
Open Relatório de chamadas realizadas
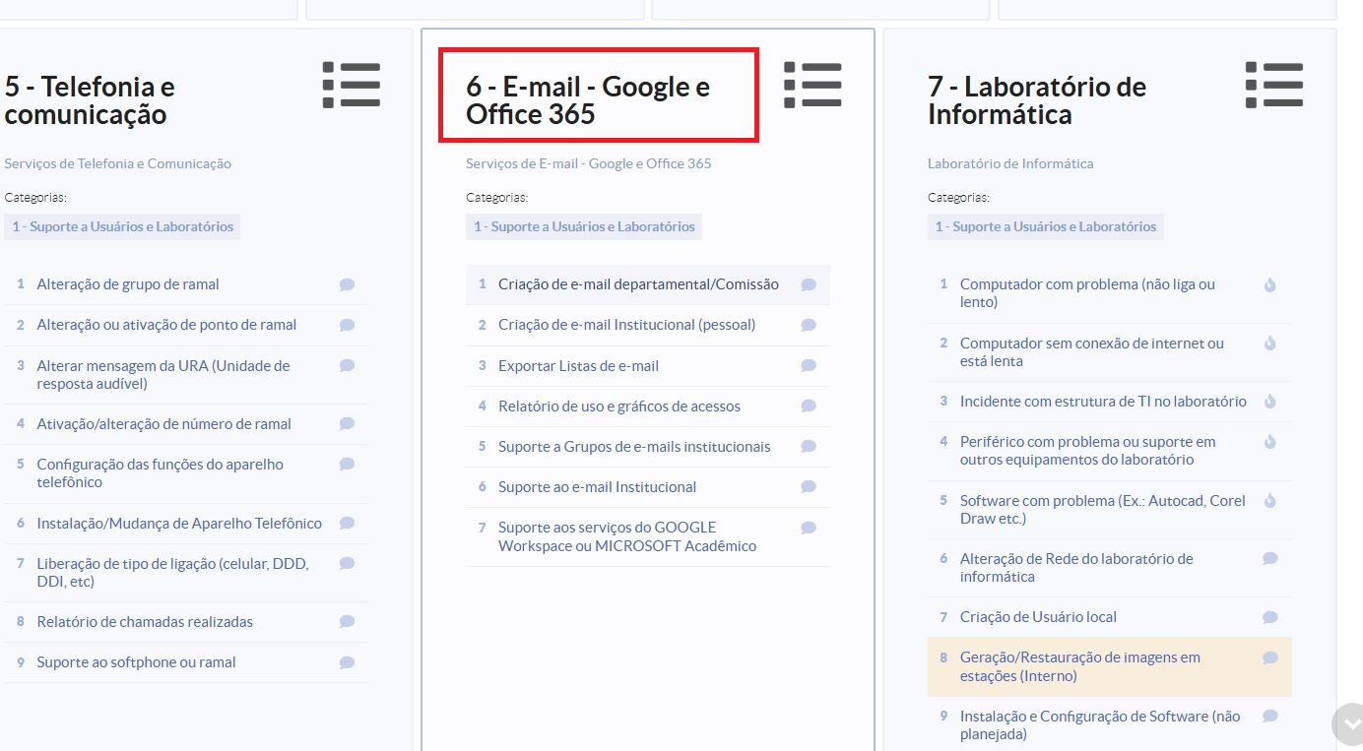coord(145,622)
